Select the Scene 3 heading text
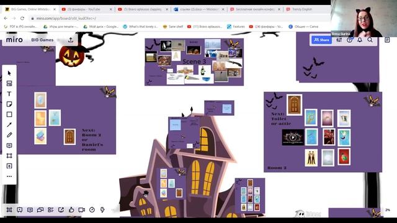Image resolution: width=397 pixels, height=223 pixels. (x=194, y=61)
